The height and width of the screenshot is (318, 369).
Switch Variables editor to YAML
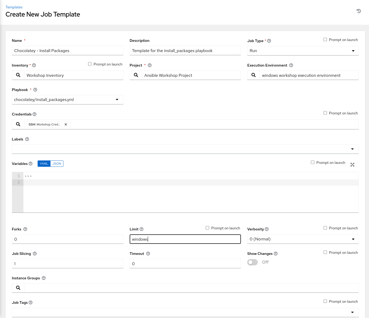point(44,164)
